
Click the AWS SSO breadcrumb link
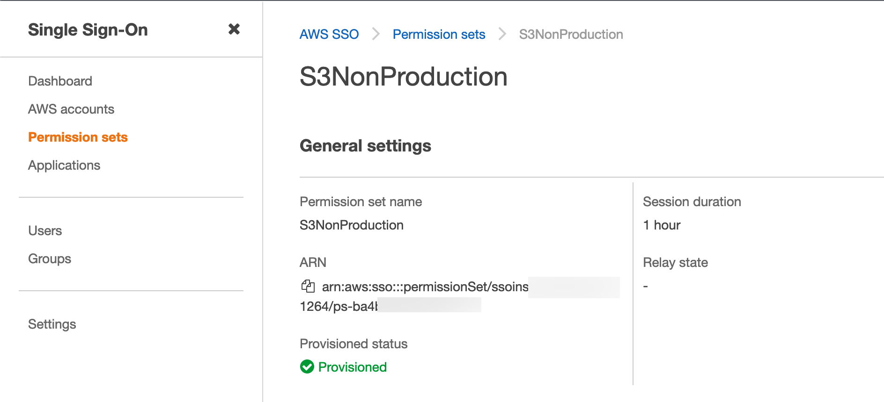[x=329, y=34]
